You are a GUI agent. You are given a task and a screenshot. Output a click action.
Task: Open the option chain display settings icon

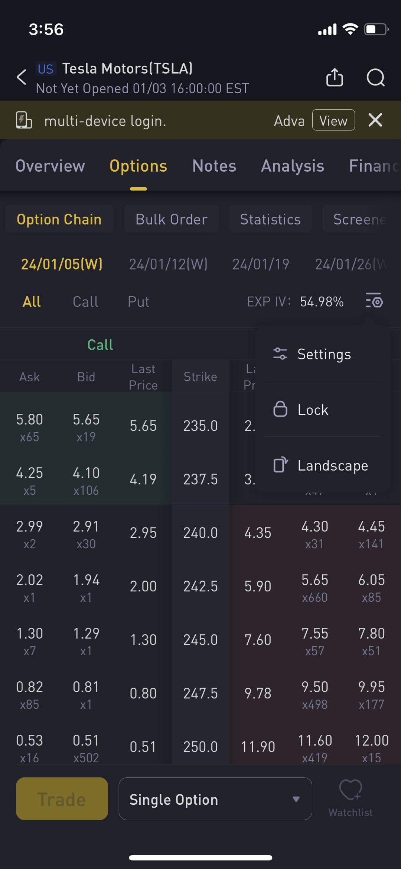(374, 301)
